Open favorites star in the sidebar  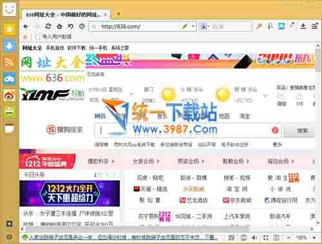9,29
